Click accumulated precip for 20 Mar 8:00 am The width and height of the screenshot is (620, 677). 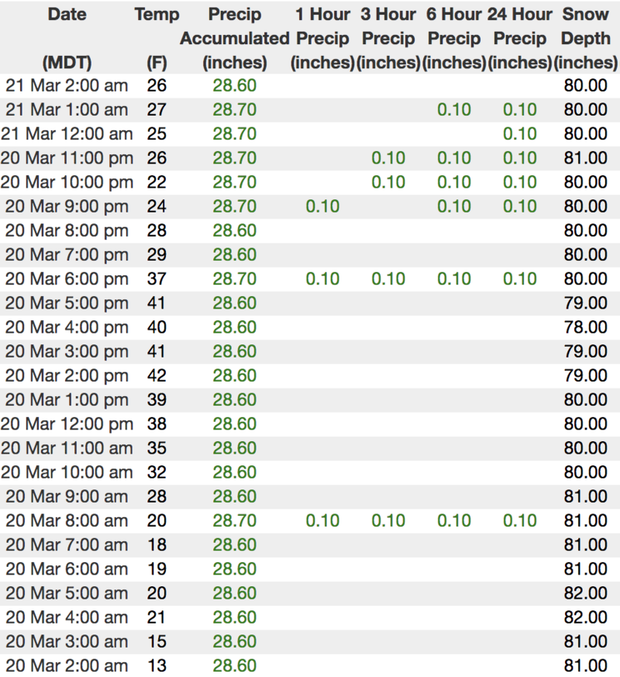point(235,520)
